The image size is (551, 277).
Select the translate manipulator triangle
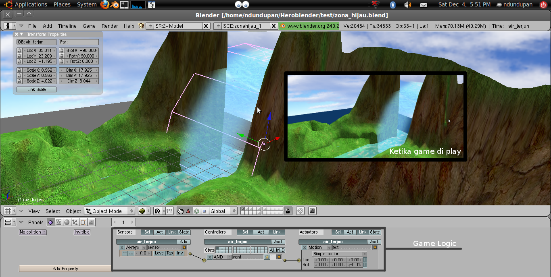pos(188,211)
